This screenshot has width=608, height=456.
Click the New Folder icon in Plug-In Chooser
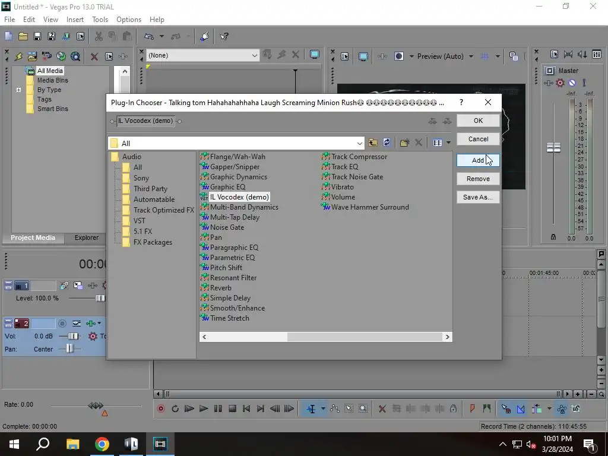(404, 142)
